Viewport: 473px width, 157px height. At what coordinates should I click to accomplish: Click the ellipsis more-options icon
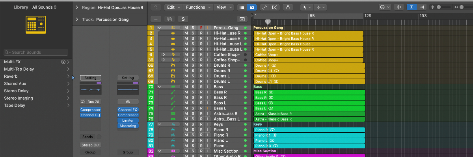(x=385, y=7)
